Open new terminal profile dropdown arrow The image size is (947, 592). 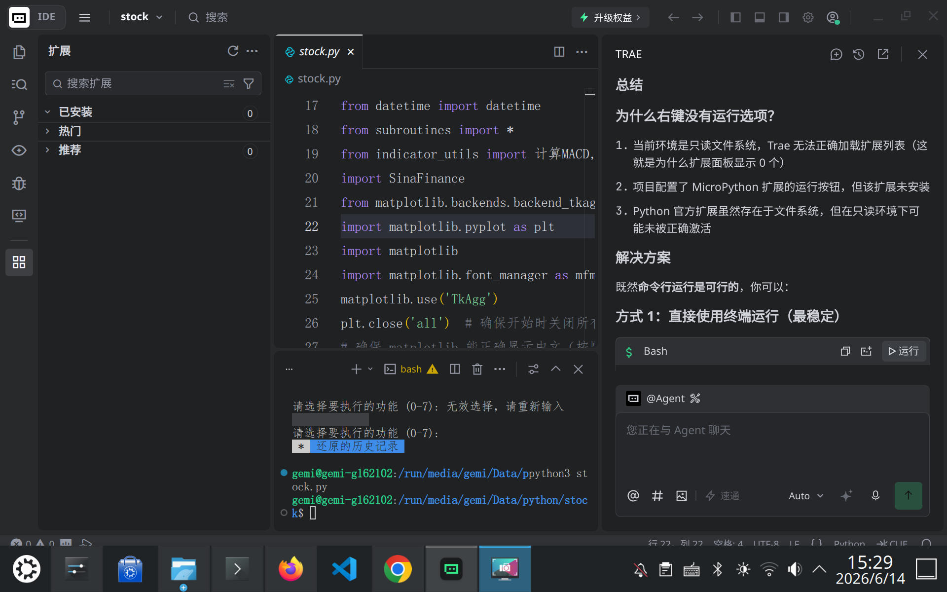tap(370, 369)
